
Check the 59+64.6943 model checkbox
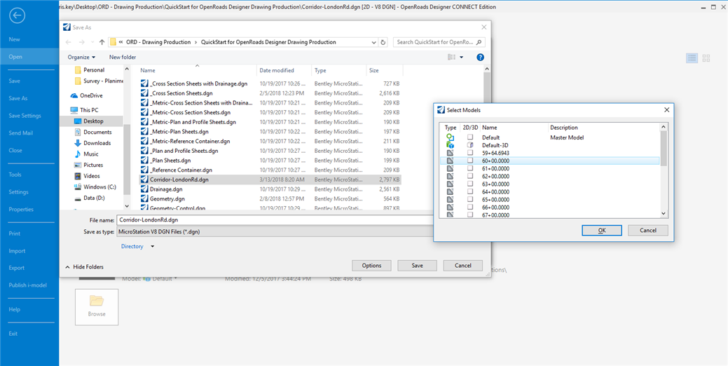470,152
